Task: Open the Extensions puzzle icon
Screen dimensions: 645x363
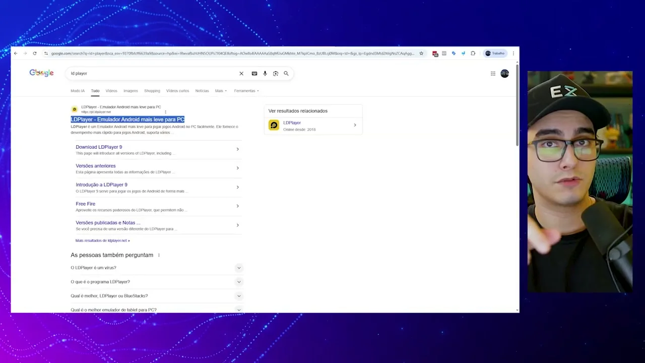Action: pos(473,53)
